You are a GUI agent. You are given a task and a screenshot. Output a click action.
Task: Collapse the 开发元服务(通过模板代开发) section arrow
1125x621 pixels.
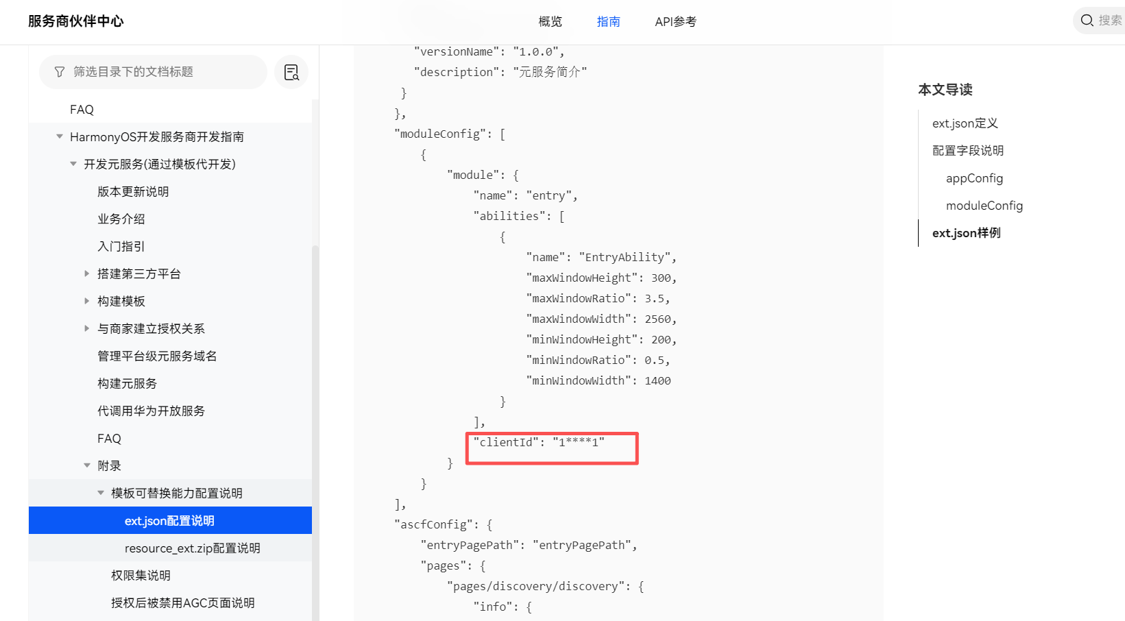coord(73,164)
